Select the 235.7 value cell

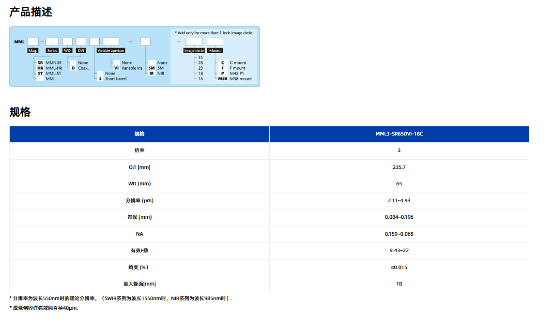tap(399, 167)
